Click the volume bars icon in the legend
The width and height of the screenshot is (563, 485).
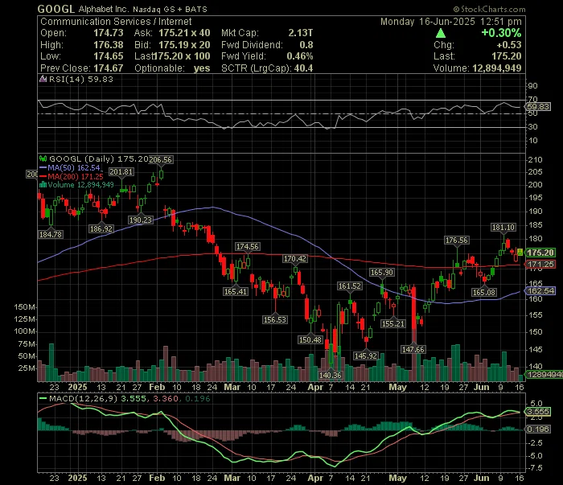click(43, 185)
